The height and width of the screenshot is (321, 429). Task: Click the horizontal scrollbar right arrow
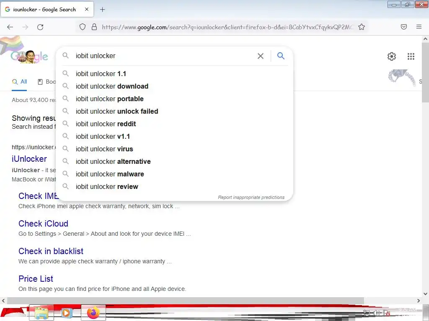point(419,301)
